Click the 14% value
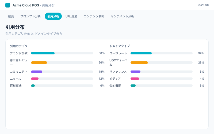Viewport: 214px width, 134px height. click(x=201, y=79)
